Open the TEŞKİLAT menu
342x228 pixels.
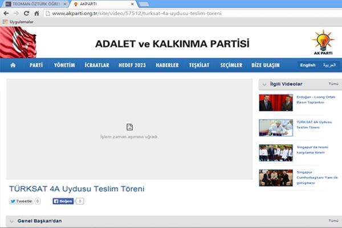[199, 65]
